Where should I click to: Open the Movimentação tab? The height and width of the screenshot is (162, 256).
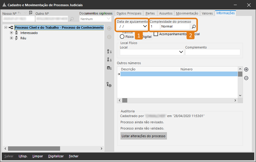click(187, 13)
